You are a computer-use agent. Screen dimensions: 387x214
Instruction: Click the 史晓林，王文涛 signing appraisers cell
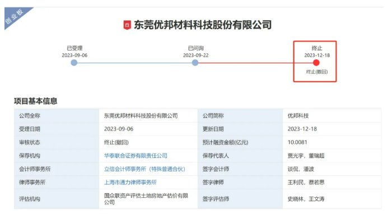click(x=306, y=199)
